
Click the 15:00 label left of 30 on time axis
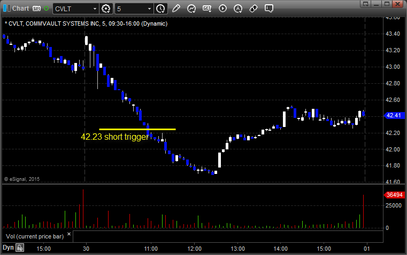[44, 249]
